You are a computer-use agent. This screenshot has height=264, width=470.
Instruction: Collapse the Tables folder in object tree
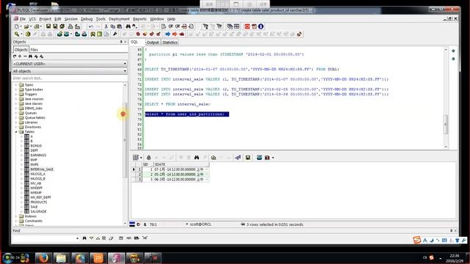point(16,132)
